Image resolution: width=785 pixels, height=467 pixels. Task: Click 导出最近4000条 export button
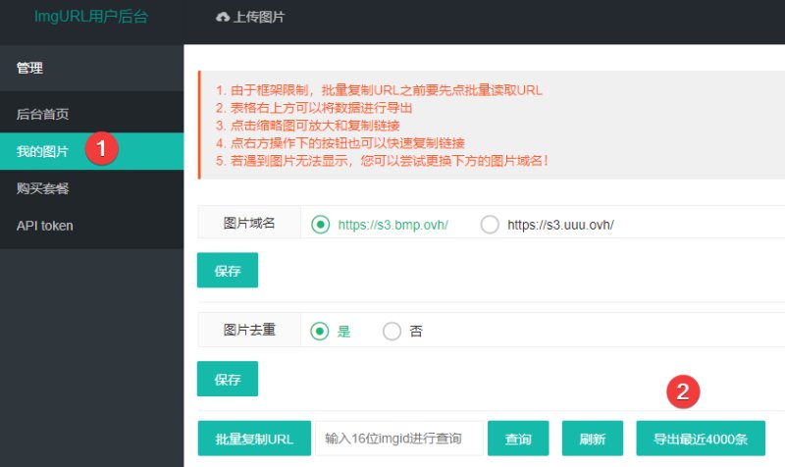[701, 439]
